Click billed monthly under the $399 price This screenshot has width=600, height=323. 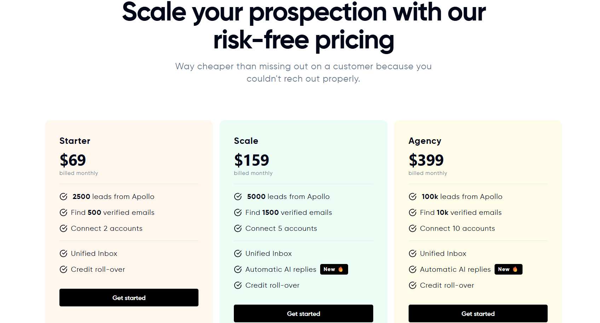[x=428, y=173]
